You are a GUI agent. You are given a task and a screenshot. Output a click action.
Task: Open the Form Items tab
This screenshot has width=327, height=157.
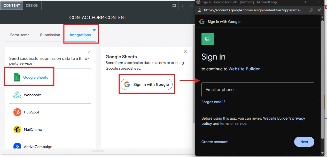pos(20,35)
